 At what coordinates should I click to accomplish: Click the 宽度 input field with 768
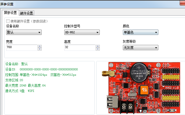pos(22,48)
